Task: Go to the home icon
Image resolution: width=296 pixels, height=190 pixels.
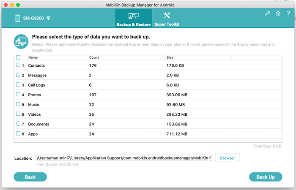Action: (278, 13)
